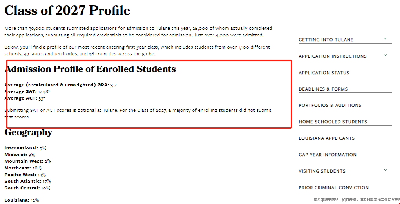Open the Deadlines & Forms link
The image size is (400, 204).
323,89
